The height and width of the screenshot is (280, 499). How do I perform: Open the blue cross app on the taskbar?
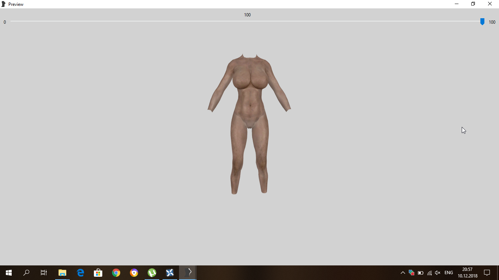click(x=170, y=273)
